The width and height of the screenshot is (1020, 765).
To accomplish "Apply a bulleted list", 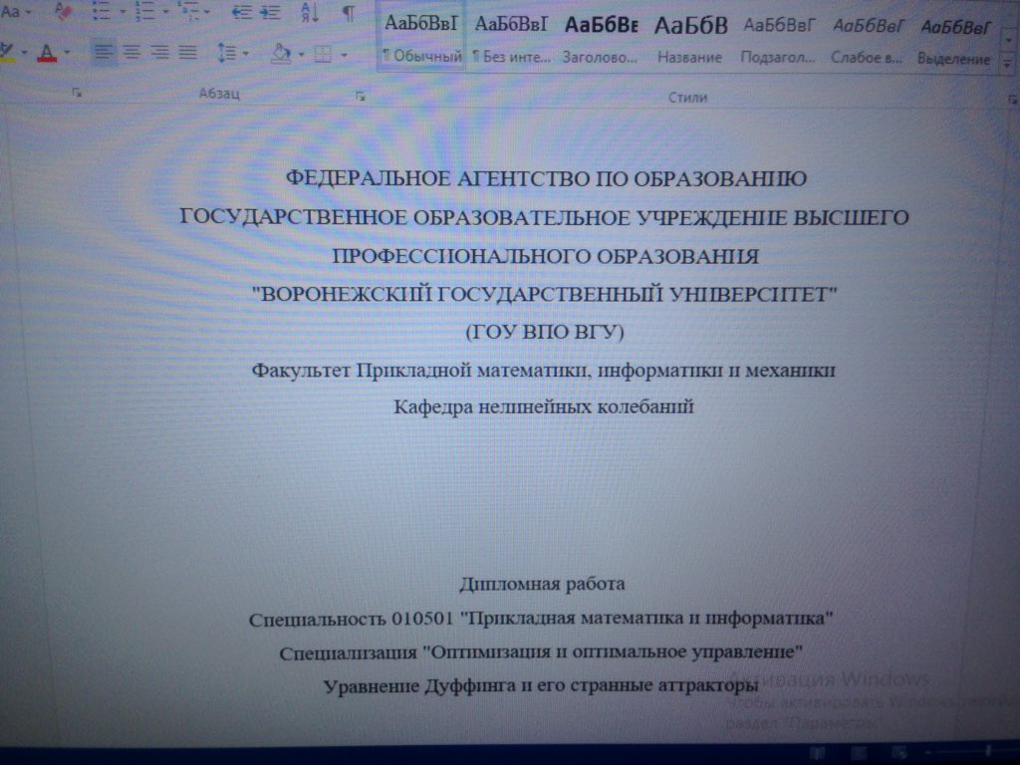I will tap(101, 12).
